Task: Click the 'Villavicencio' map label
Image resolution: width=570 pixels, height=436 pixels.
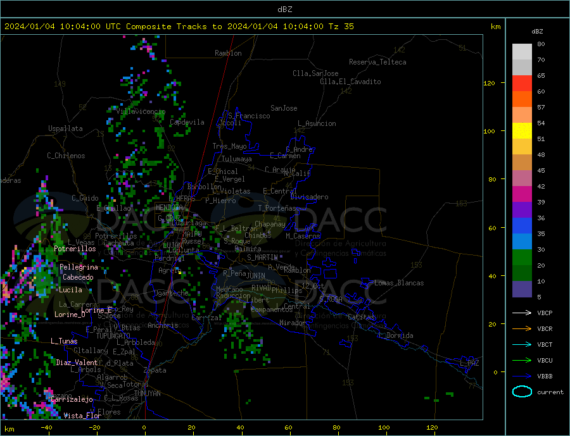Action: [x=141, y=111]
